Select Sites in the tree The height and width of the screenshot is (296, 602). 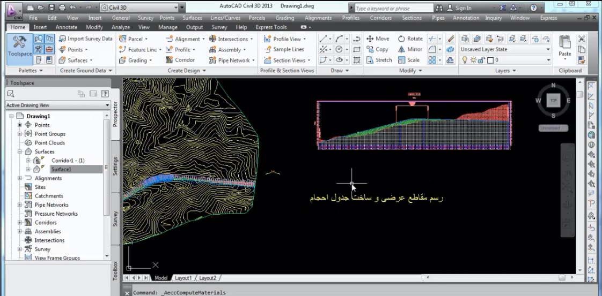click(40, 187)
